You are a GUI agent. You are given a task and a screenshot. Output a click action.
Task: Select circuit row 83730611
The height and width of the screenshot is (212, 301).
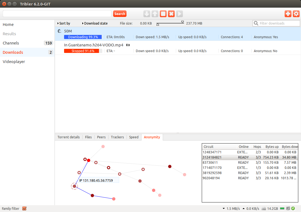click(250, 162)
